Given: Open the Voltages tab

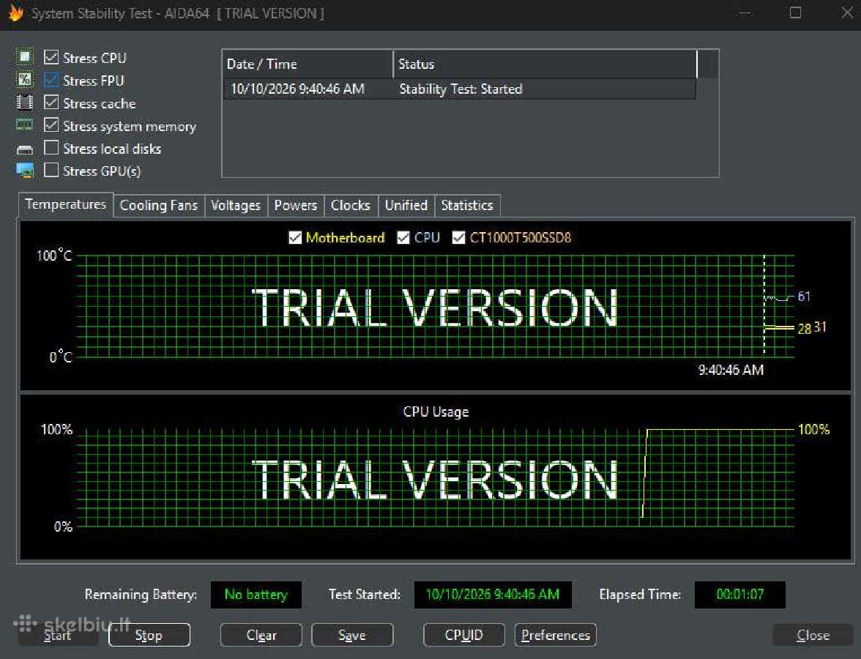Looking at the screenshot, I should tap(236, 205).
